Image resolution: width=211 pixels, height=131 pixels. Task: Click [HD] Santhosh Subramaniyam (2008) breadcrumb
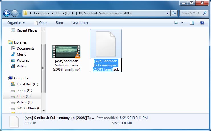pyautogui.click(x=104, y=13)
